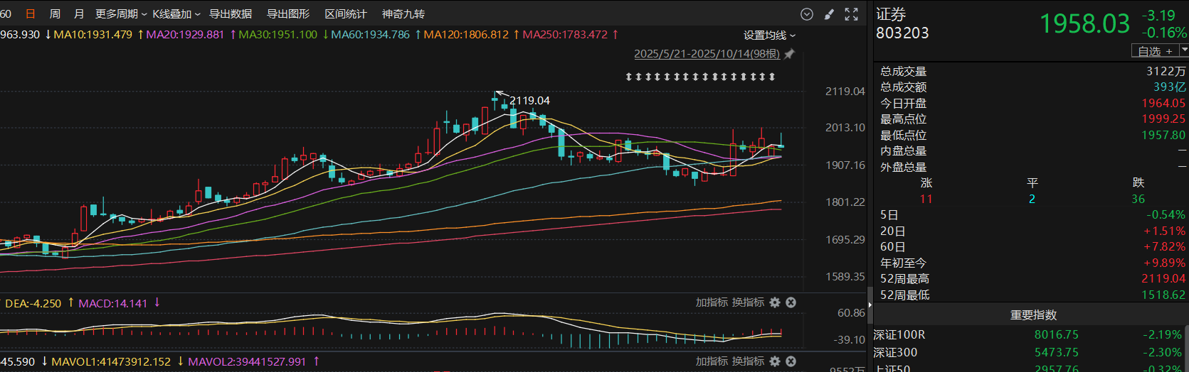Click 加指标 in the volume panel

[x=712, y=361]
